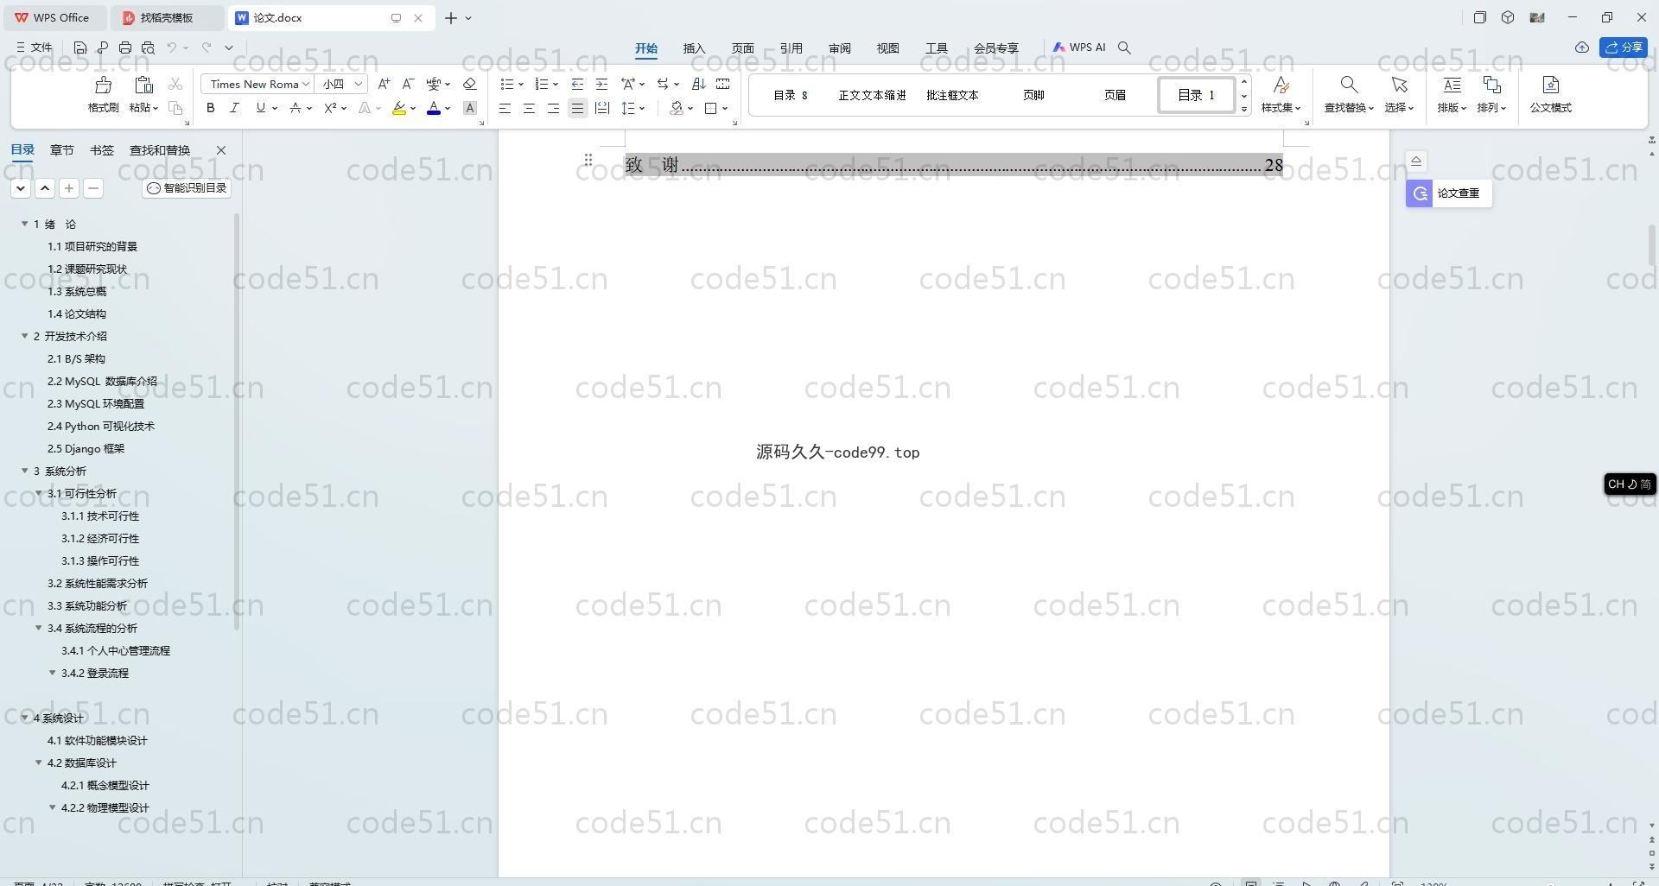Click the font color A button

434,108
